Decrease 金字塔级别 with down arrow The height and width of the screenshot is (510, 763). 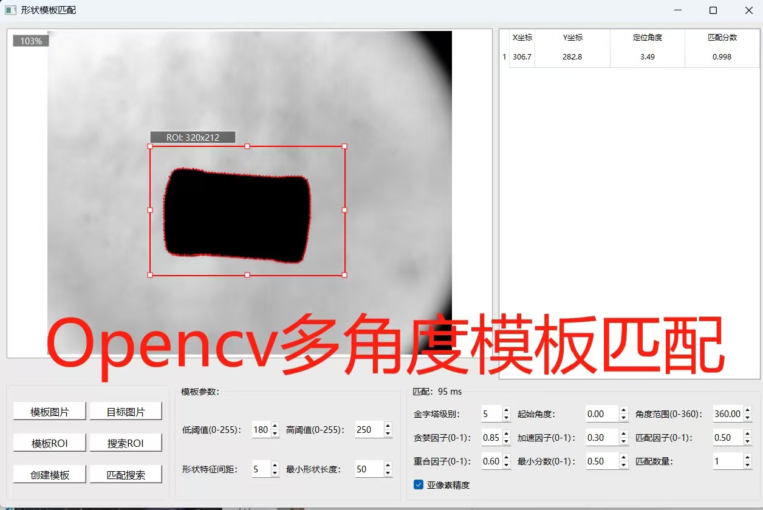pos(507,418)
